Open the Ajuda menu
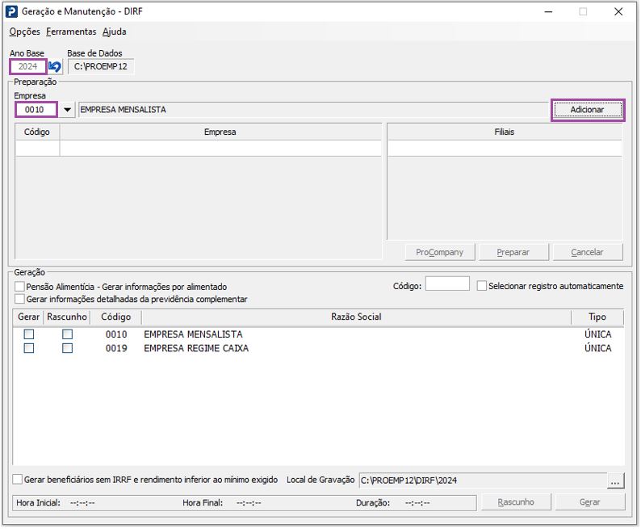The height and width of the screenshot is (529, 641). (x=114, y=31)
